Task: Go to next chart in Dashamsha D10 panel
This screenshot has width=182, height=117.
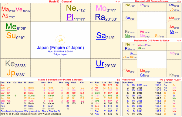Action: [x=180, y=41]
